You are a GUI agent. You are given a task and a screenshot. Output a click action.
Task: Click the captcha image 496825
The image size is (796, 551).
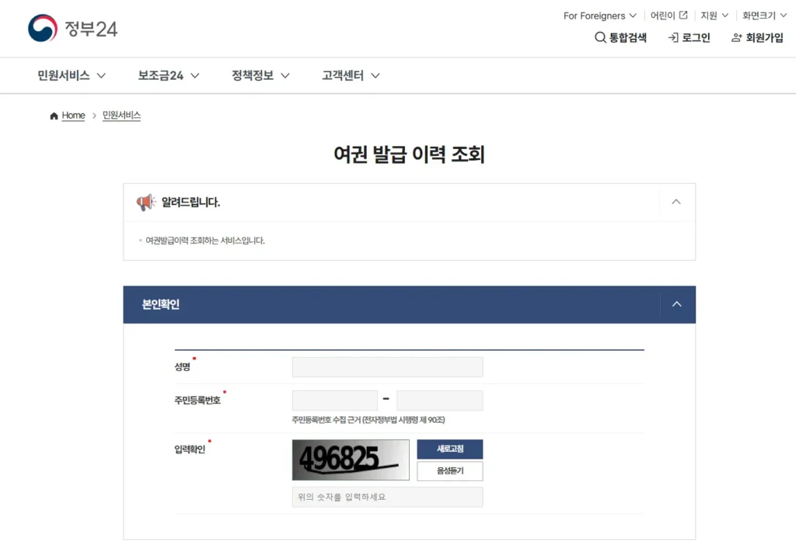(x=351, y=459)
